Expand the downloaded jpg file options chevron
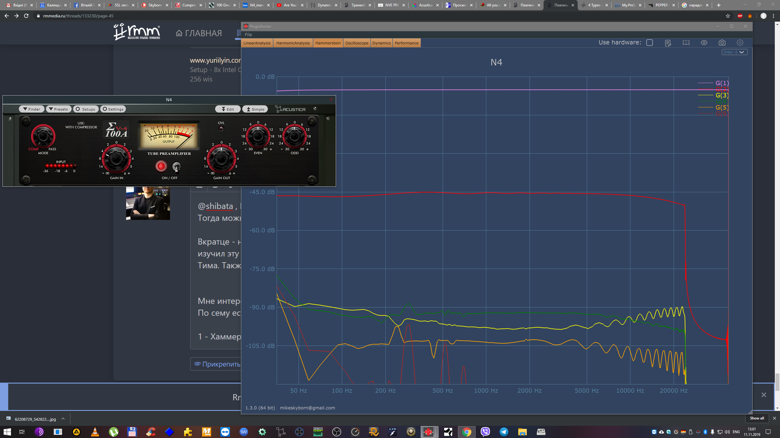 click(x=63, y=419)
